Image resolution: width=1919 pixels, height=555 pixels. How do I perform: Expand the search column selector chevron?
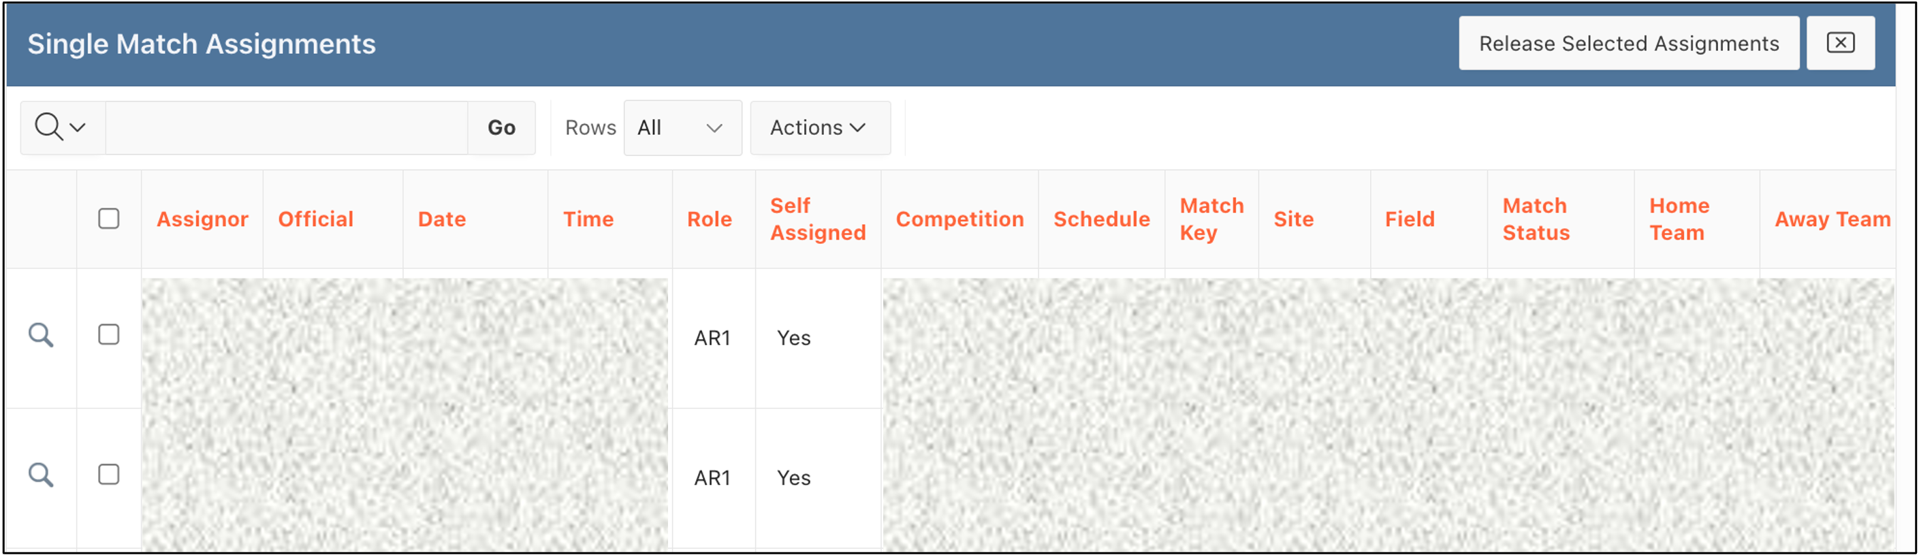(x=78, y=128)
